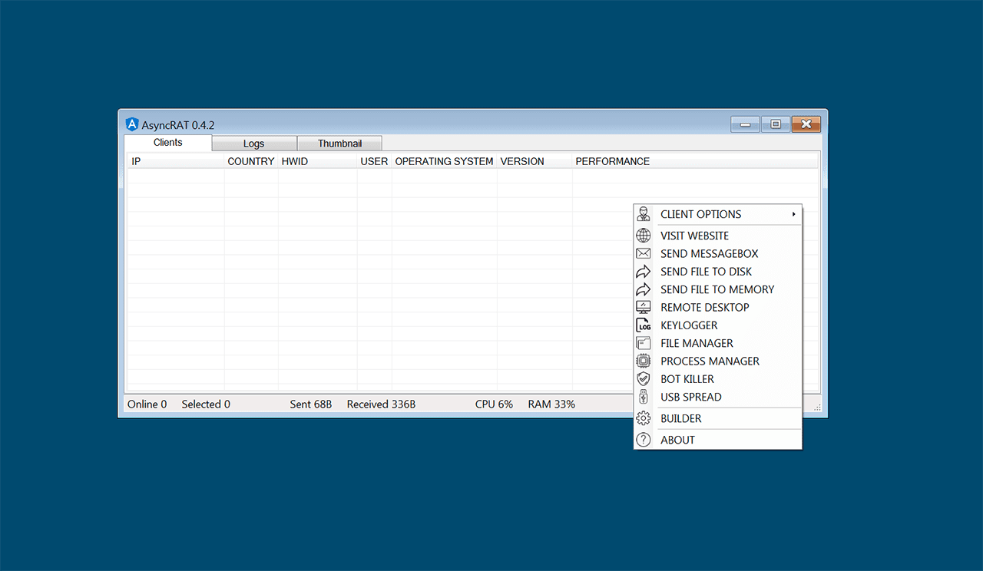This screenshot has width=983, height=571.
Task: Click the IP column header
Action: point(176,161)
